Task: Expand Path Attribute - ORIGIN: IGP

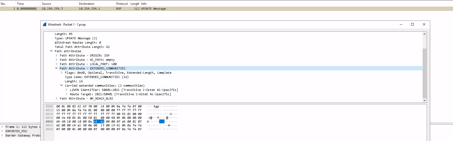Action: 57,55
